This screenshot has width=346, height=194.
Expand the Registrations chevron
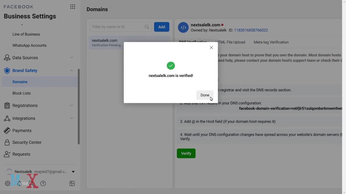72,105
